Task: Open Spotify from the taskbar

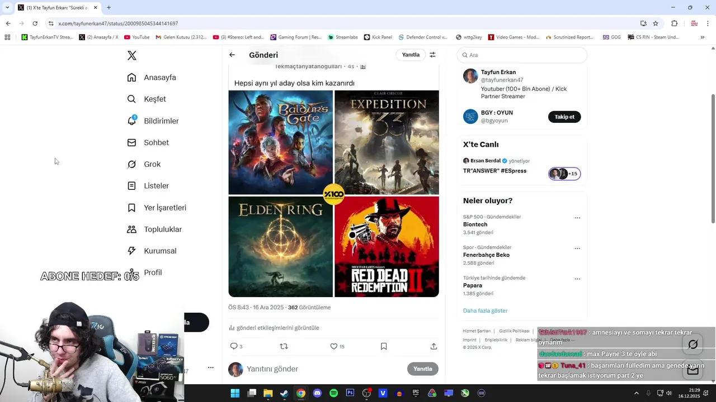Action: 333,393
